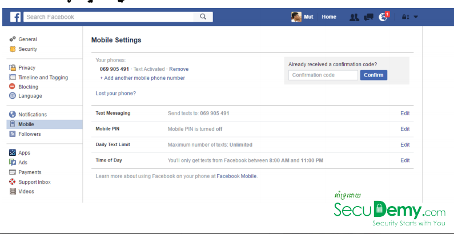Click the Mobile phone icon in sidebar

coord(13,124)
